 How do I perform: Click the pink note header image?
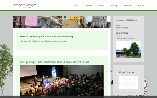point(25,22)
